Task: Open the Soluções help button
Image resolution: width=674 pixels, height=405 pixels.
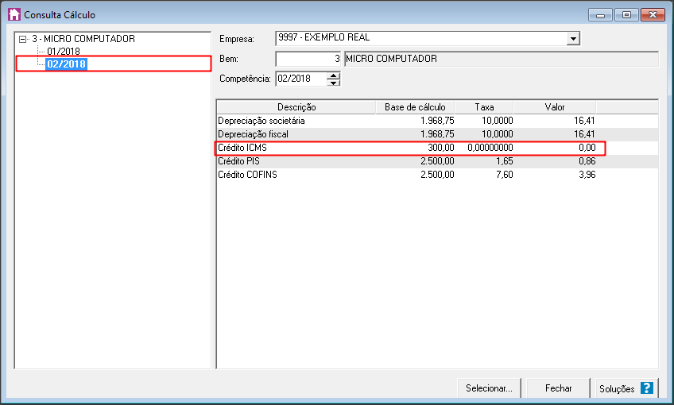Action: click(627, 388)
